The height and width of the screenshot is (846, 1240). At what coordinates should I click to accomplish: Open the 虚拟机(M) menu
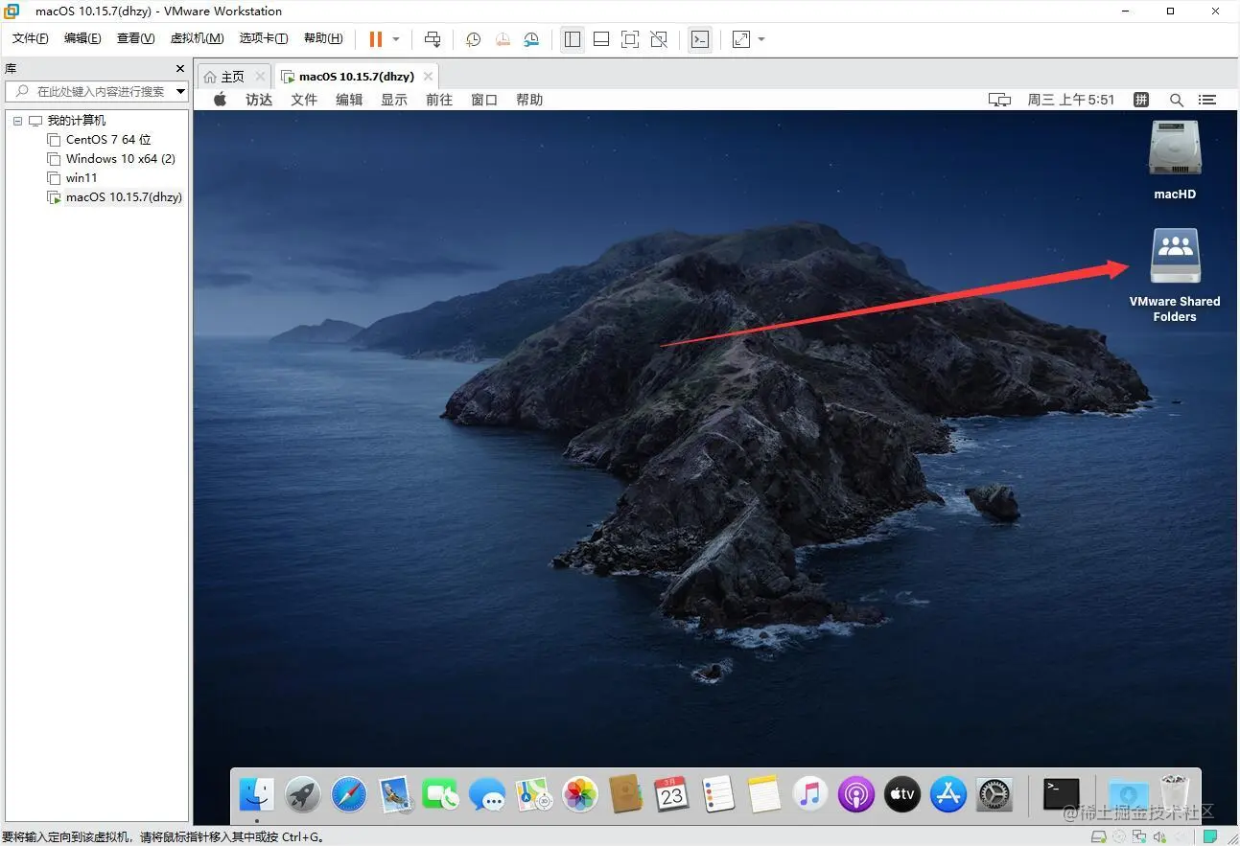[196, 38]
